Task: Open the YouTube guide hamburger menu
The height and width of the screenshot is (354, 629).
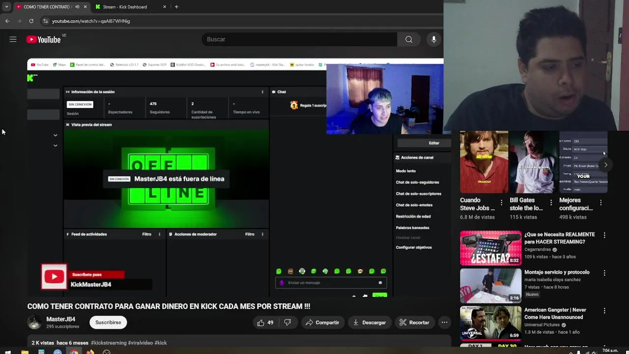Action: coord(13,39)
